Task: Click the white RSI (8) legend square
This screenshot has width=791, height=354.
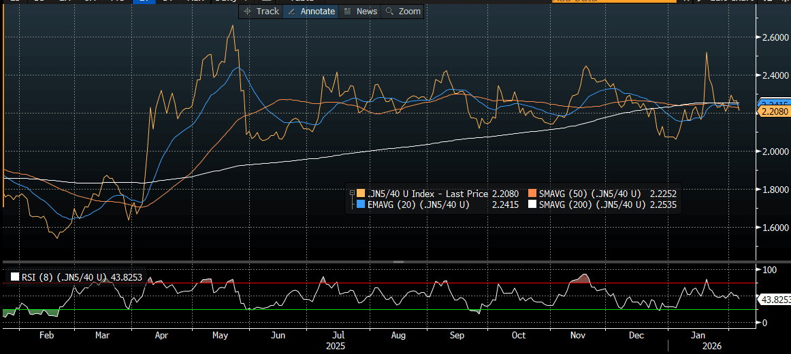Action: pos(15,277)
